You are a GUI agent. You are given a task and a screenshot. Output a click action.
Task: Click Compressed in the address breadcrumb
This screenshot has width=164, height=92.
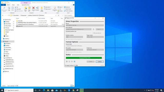pos(23,15)
